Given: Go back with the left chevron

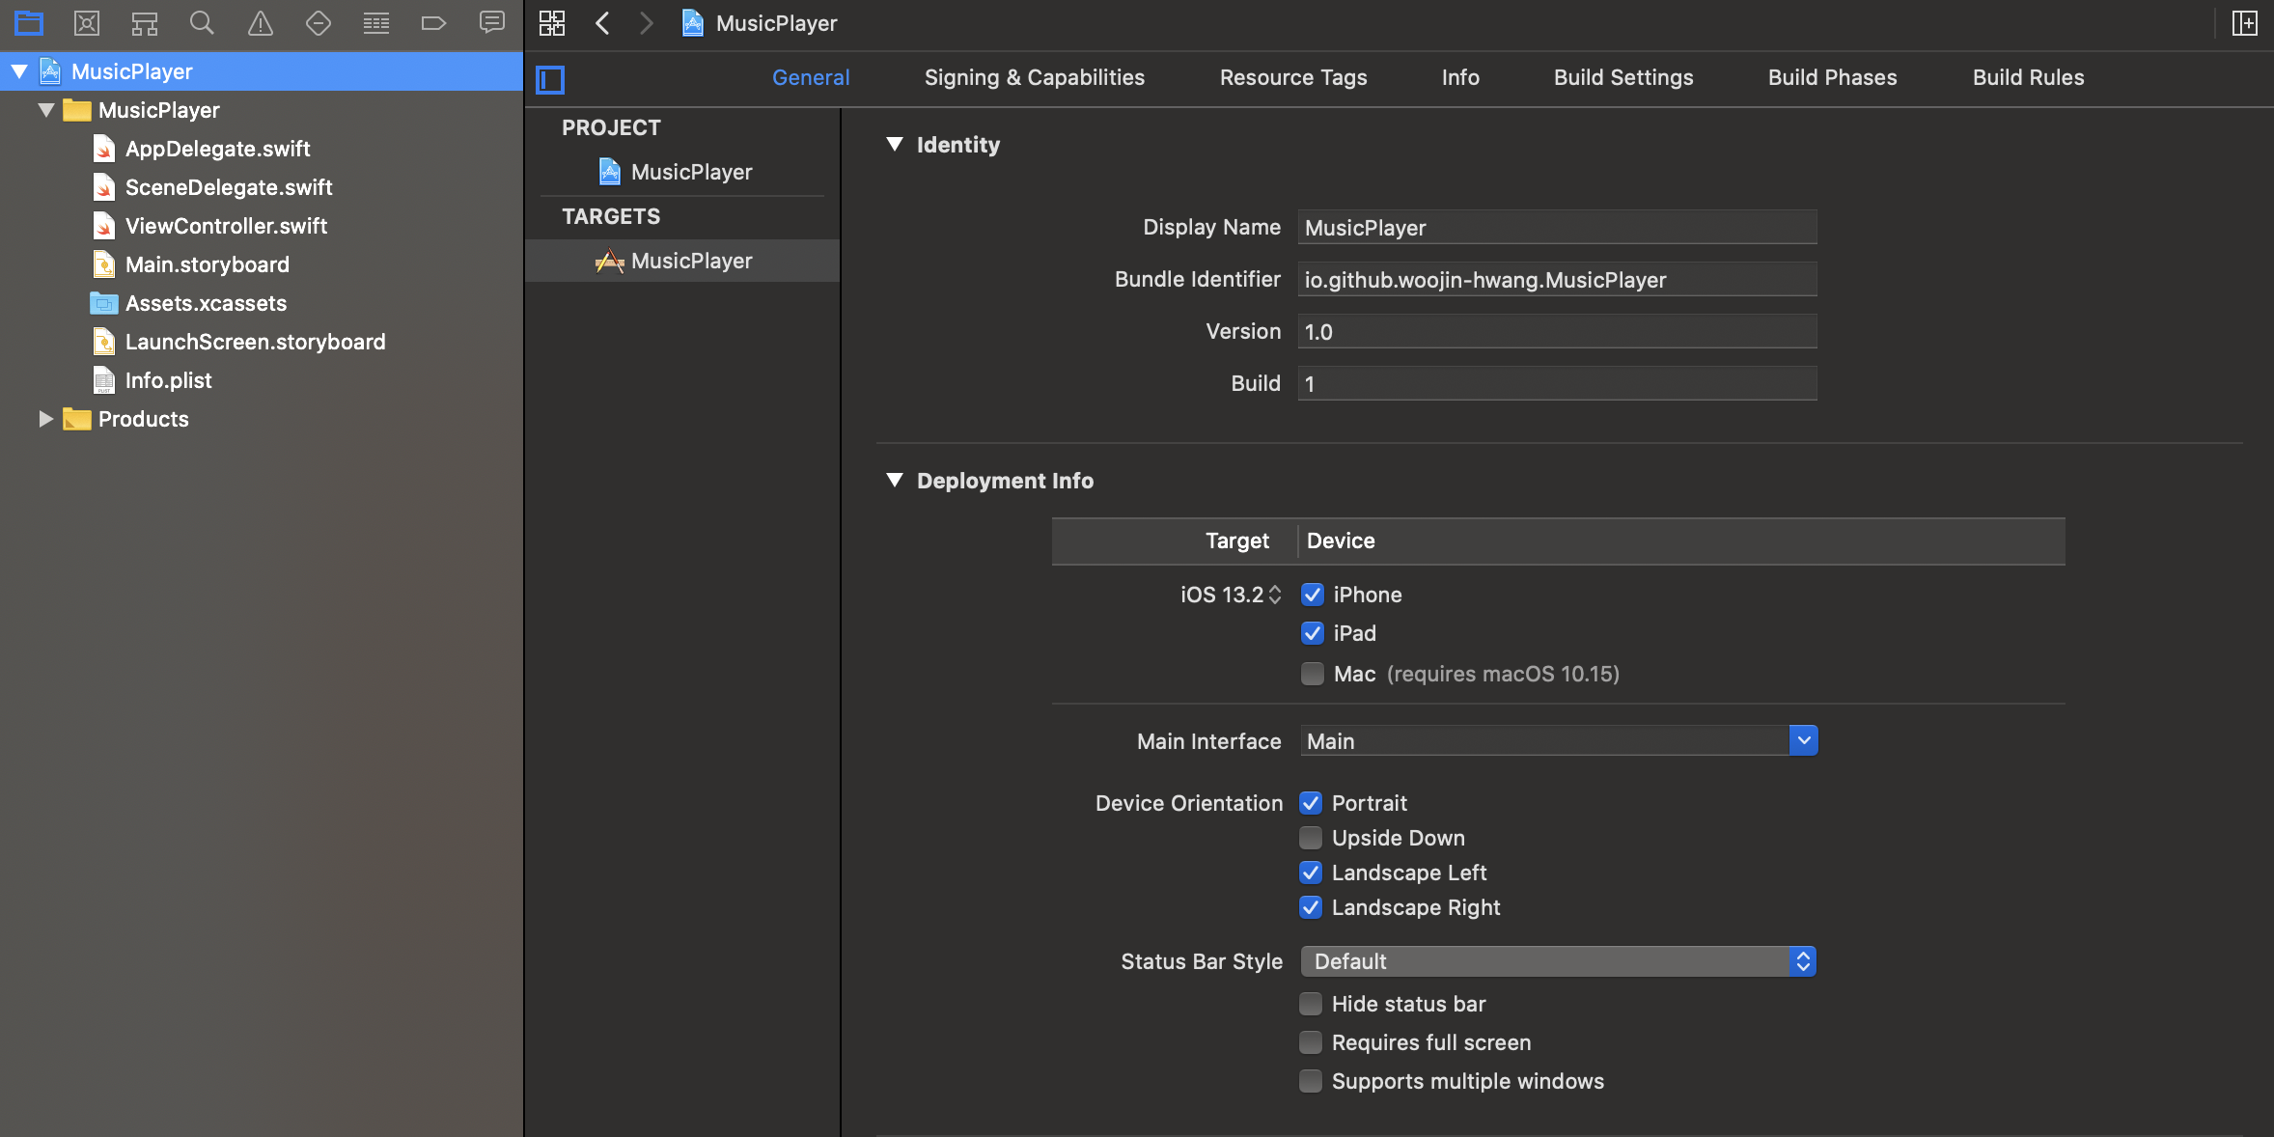Looking at the screenshot, I should (603, 23).
